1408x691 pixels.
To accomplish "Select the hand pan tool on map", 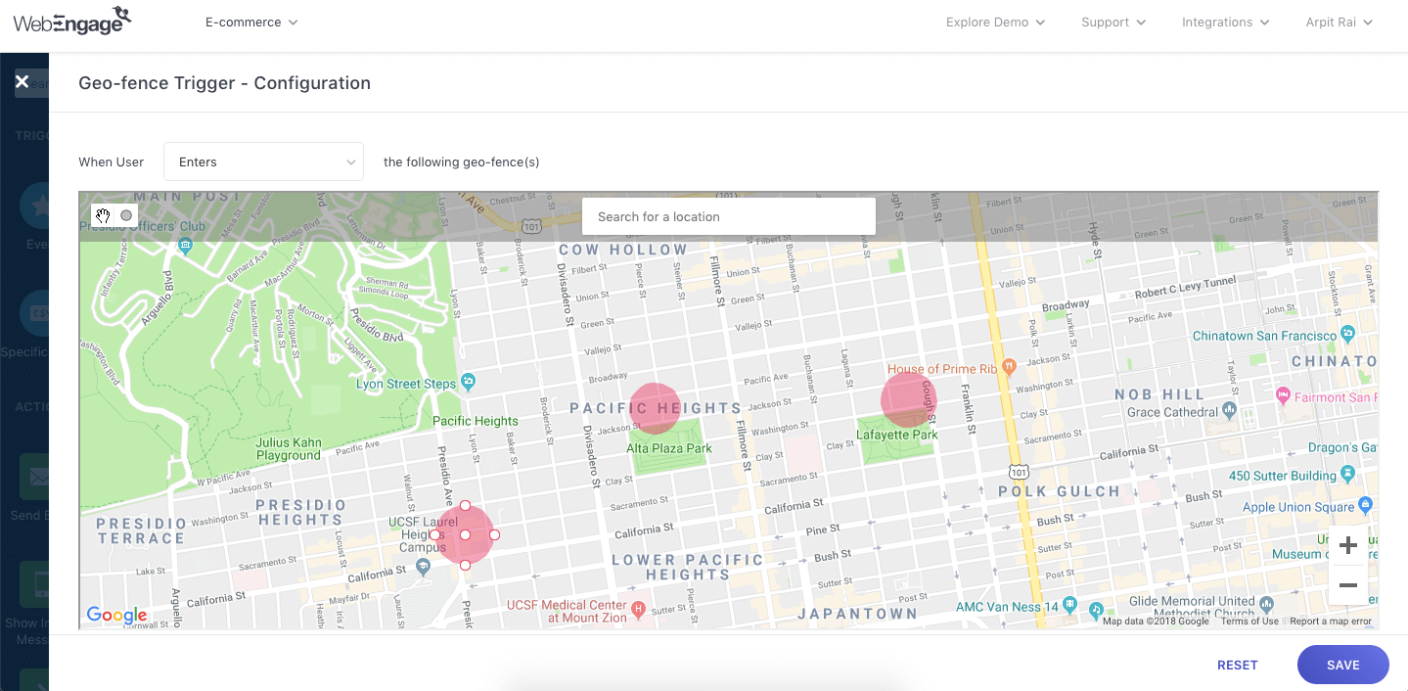I will (103, 215).
